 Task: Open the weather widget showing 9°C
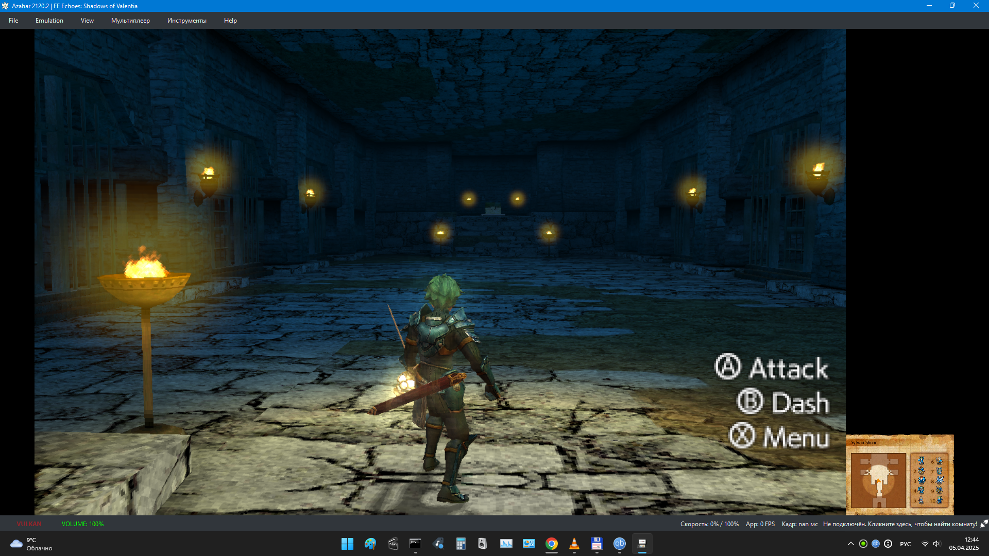click(31, 544)
